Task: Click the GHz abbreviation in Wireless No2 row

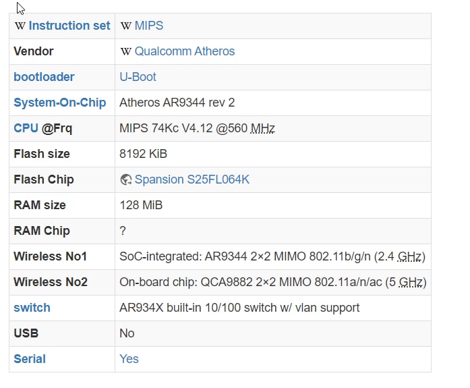Action: pos(411,282)
